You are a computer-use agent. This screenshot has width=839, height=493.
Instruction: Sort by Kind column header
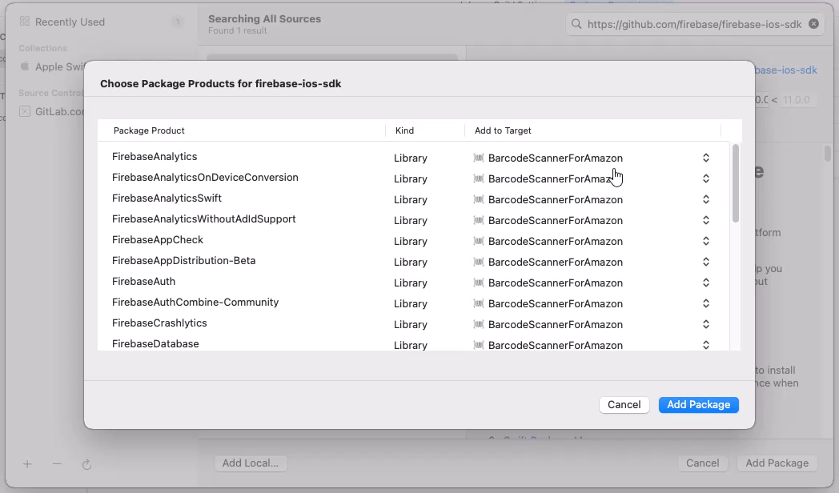[404, 130]
